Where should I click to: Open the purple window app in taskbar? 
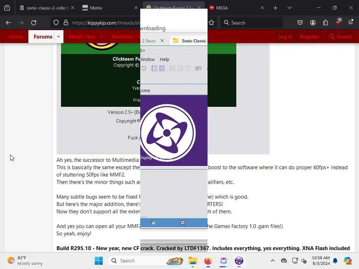coord(223,261)
